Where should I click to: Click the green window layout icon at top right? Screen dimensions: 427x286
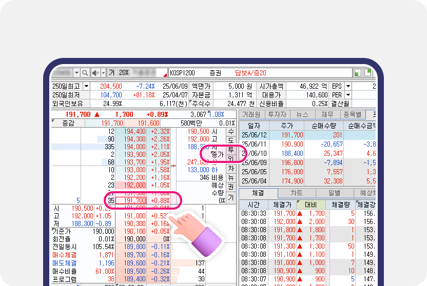(x=358, y=73)
